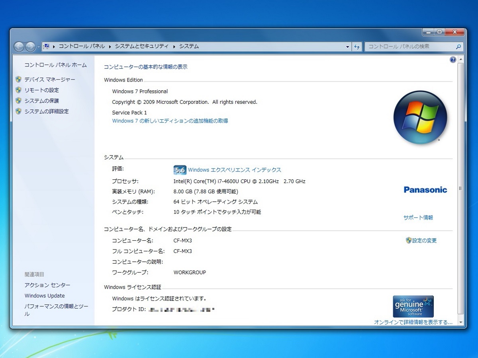
Task: Open パフォーマンスの情報とツール link
Action: (x=56, y=310)
